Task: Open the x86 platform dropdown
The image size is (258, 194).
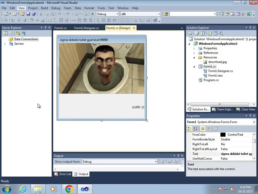Action: click(159, 14)
